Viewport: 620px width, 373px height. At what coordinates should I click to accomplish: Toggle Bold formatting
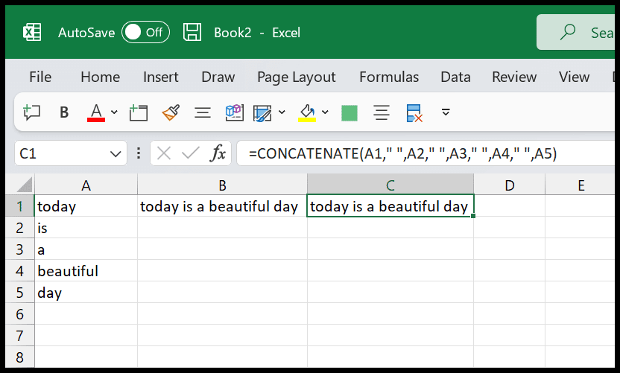pos(64,112)
